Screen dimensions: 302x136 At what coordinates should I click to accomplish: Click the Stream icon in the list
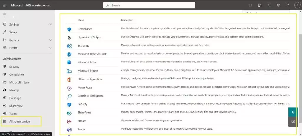tap(69, 121)
